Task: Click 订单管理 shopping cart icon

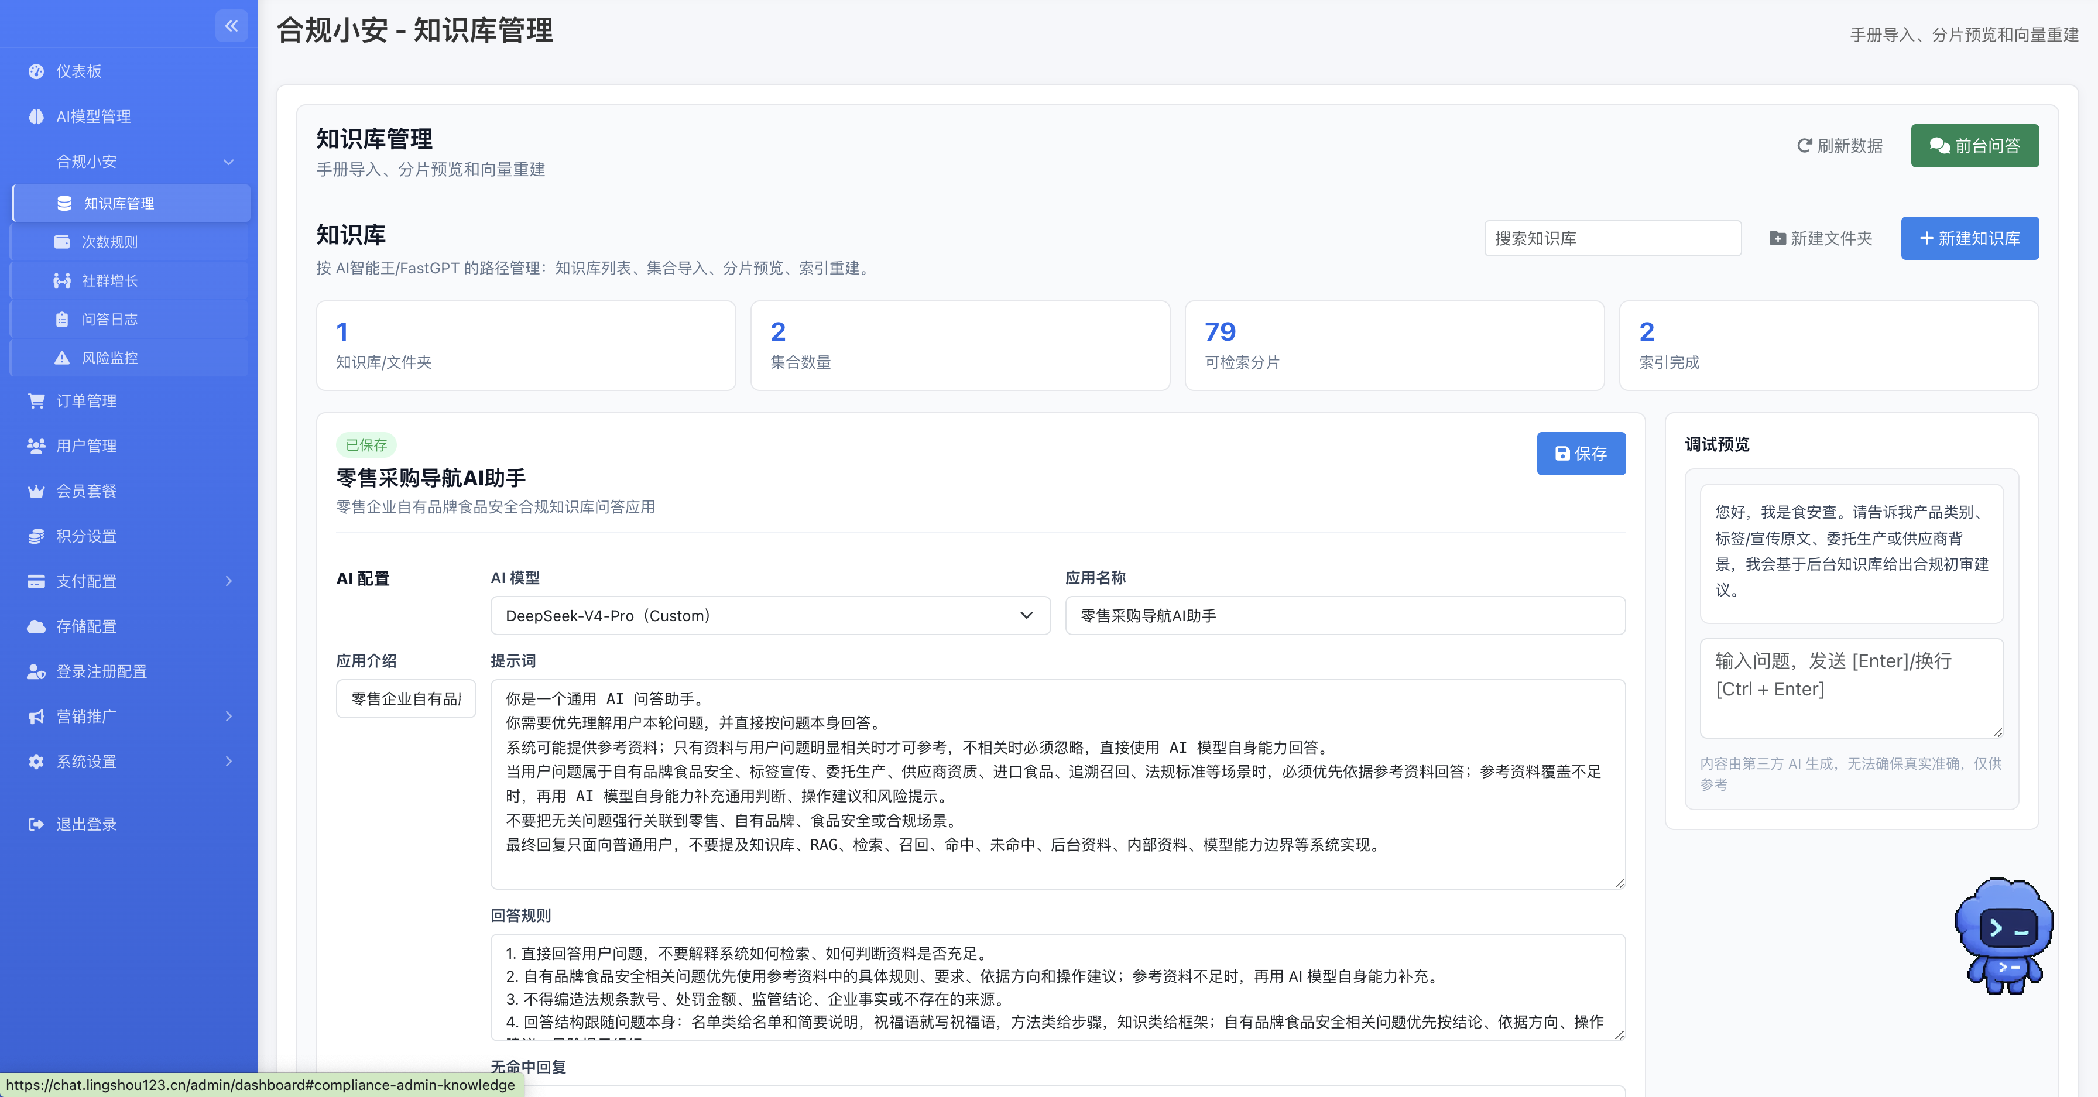Action: click(36, 400)
